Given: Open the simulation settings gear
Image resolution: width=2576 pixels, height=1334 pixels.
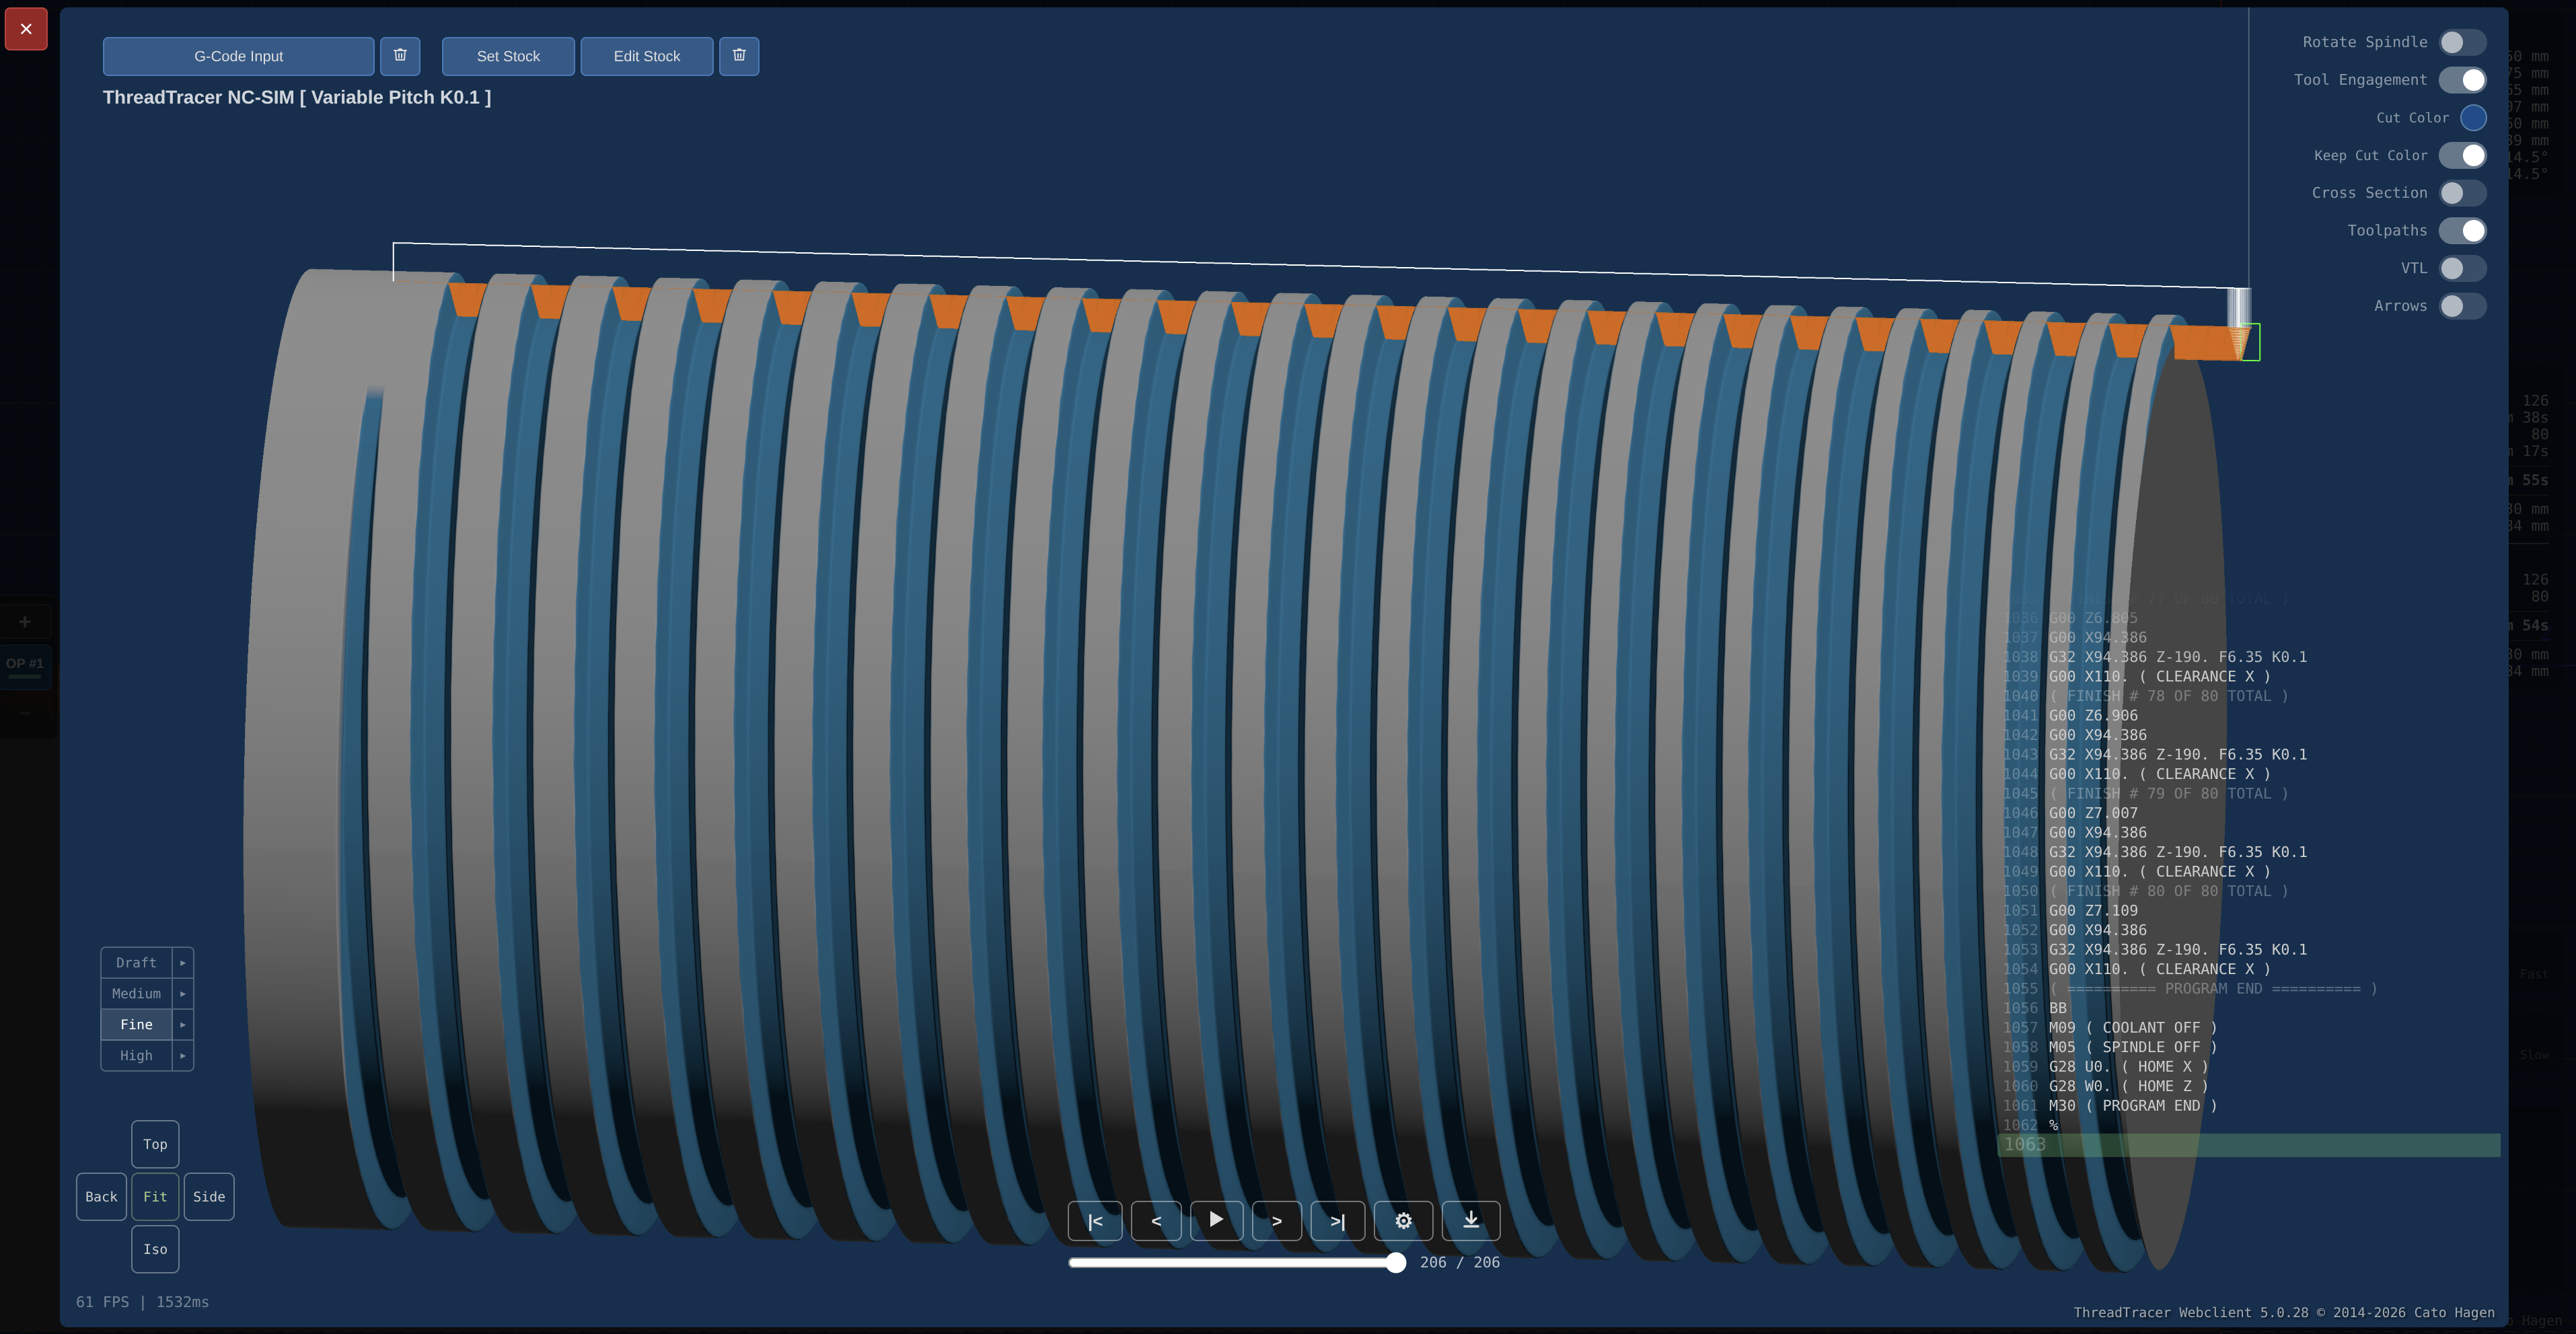Looking at the screenshot, I should 1403,1221.
